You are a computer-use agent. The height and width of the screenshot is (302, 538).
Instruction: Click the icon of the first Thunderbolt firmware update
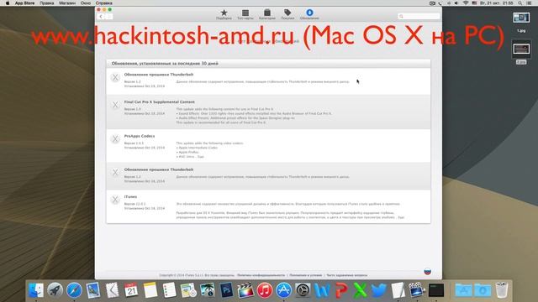[x=115, y=77]
